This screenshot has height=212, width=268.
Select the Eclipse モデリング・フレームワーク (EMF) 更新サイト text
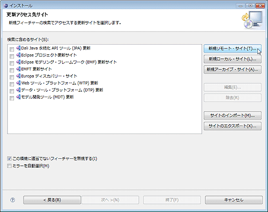pos(69,62)
